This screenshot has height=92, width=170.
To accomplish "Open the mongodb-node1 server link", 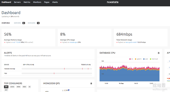I will tap(131, 42).
